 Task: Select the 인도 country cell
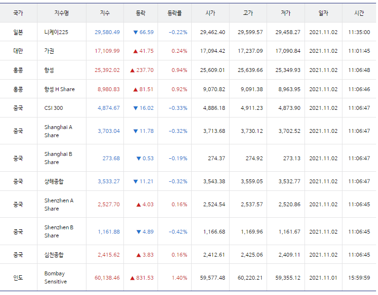18,278
